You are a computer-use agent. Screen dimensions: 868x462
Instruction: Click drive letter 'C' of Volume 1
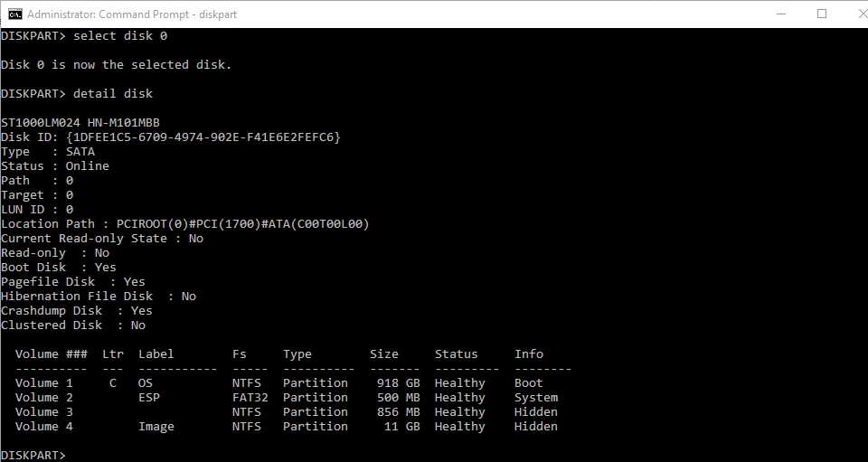click(113, 382)
